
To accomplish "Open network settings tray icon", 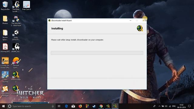I will pos(170,106).
